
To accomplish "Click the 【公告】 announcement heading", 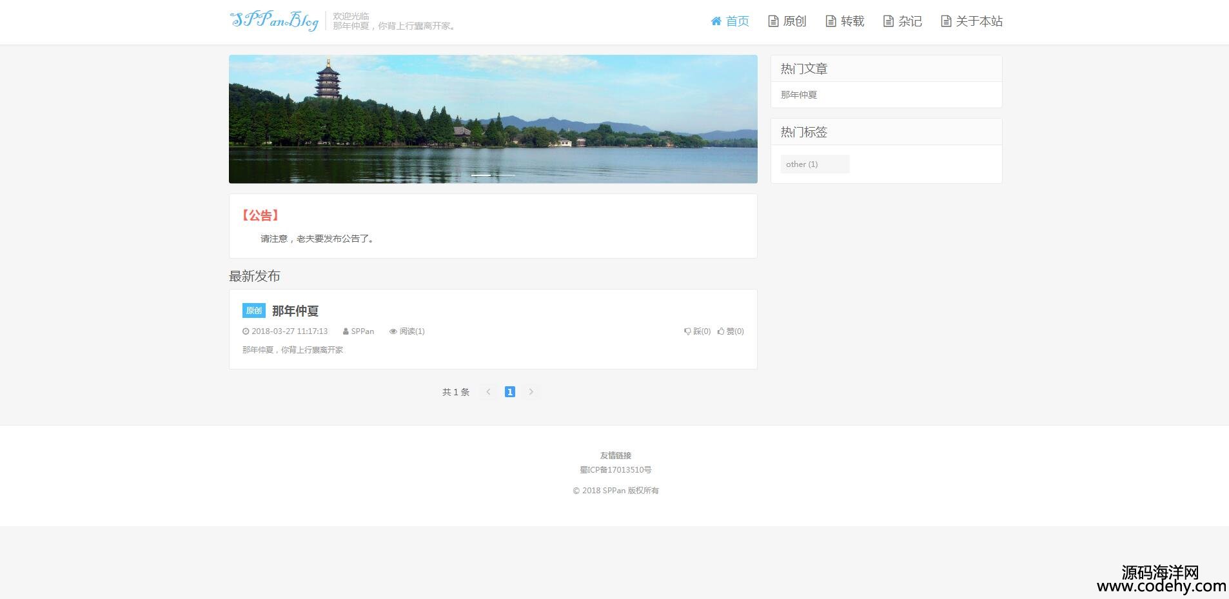I will [x=261, y=215].
